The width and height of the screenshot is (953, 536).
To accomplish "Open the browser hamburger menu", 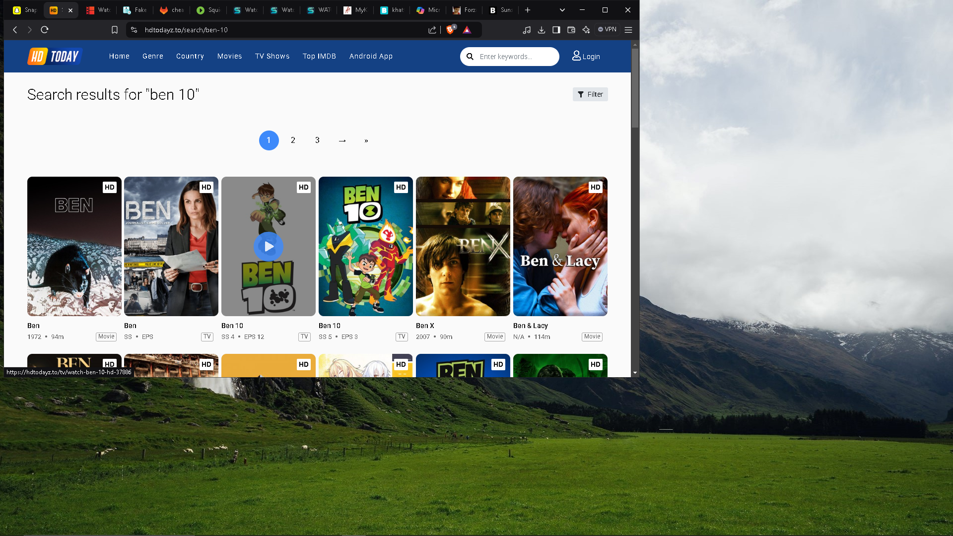I will [628, 30].
